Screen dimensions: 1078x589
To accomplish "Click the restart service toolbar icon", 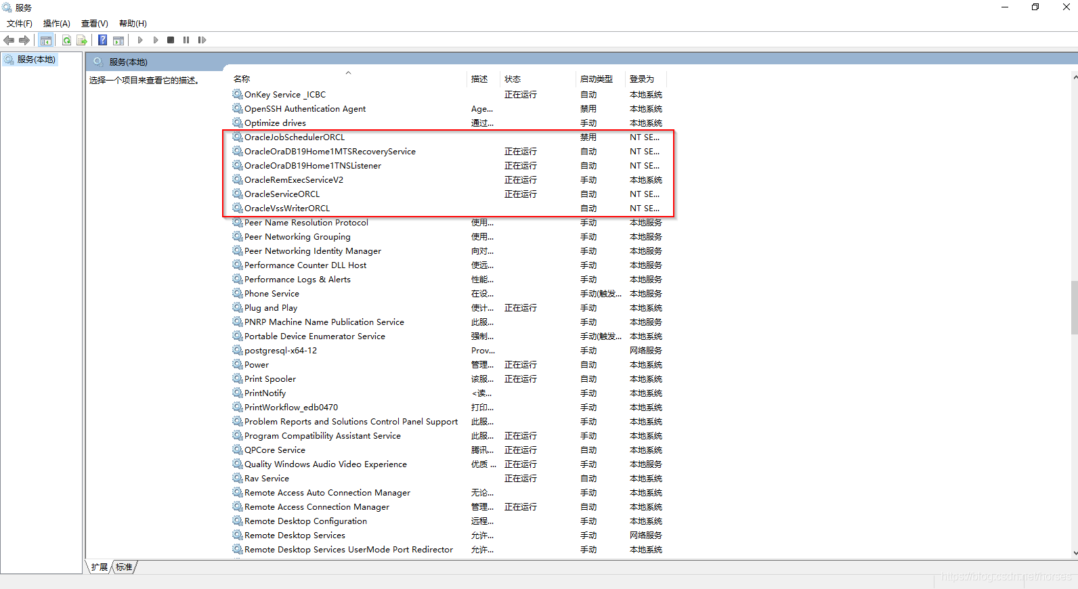I will [x=202, y=41].
